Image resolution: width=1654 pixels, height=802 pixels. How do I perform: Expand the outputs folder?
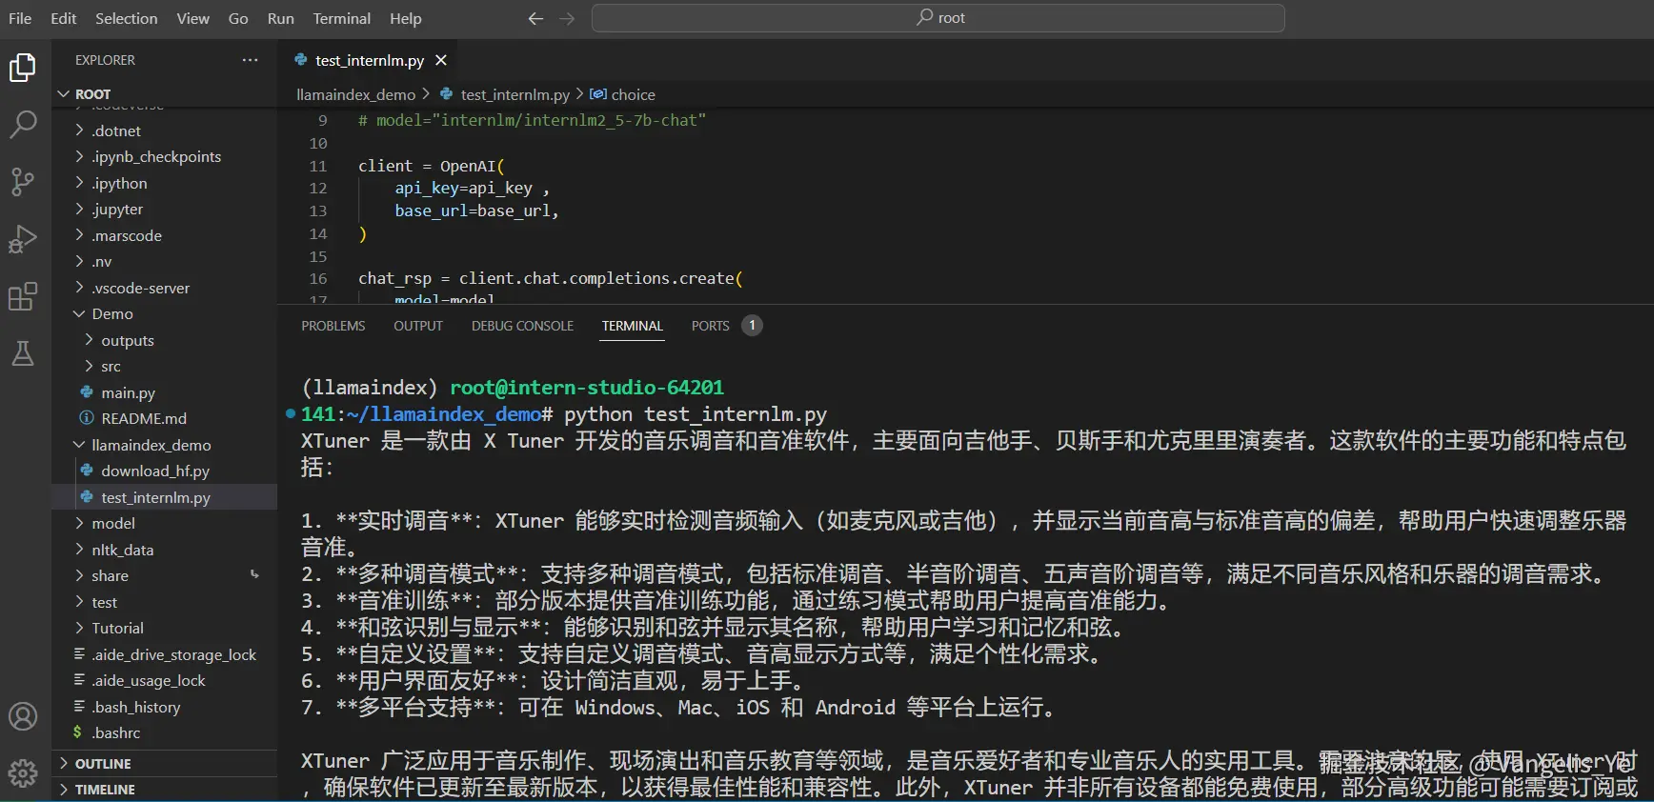click(89, 340)
